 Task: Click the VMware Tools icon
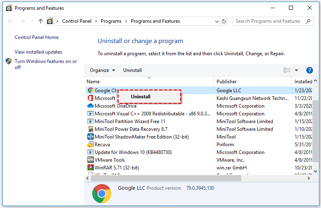[90, 160]
